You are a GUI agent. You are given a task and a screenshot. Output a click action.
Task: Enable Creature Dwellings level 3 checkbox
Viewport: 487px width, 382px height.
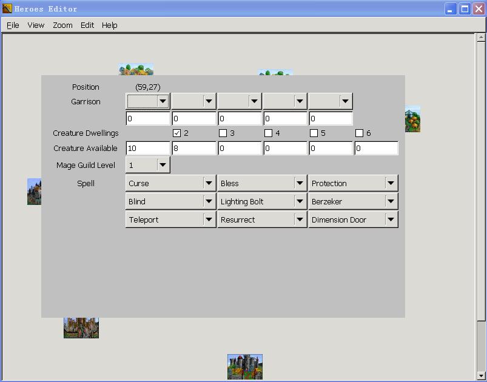click(x=223, y=133)
